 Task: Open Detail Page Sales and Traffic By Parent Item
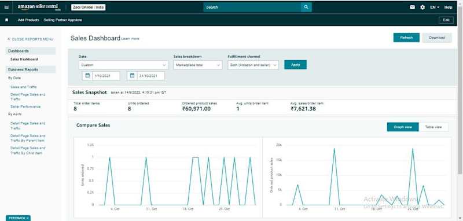28,138
